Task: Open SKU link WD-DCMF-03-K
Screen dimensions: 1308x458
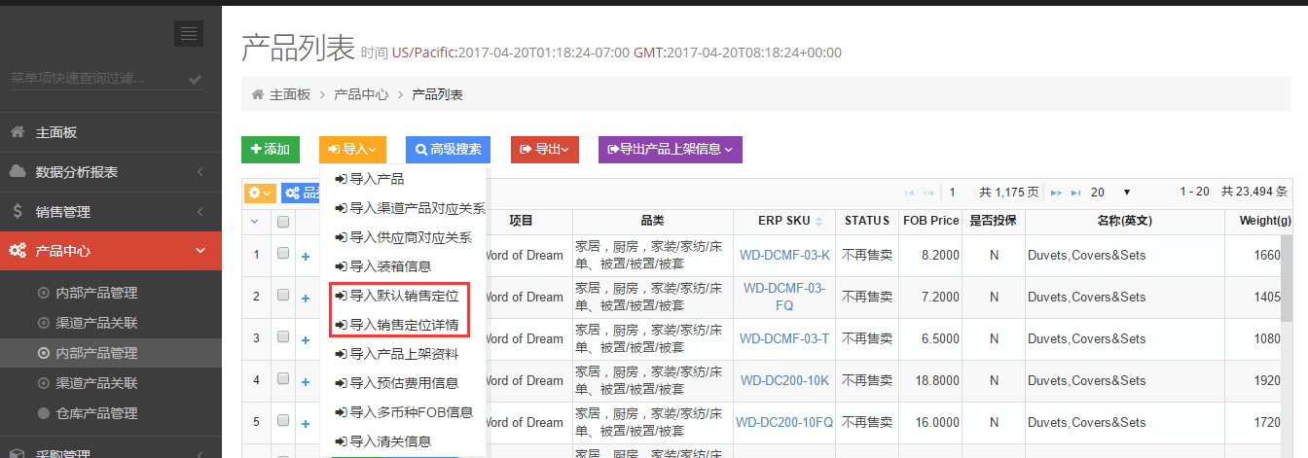Action: tap(784, 255)
